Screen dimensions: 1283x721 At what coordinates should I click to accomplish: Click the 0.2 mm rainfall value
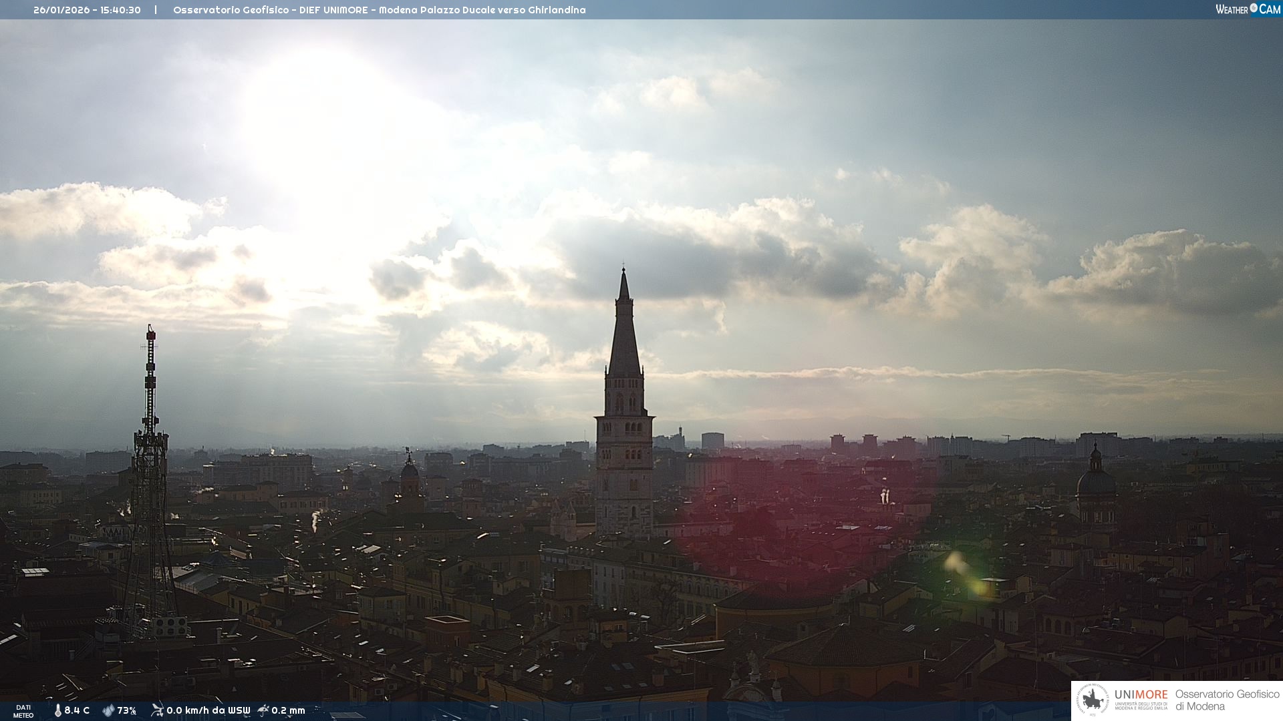[288, 710]
